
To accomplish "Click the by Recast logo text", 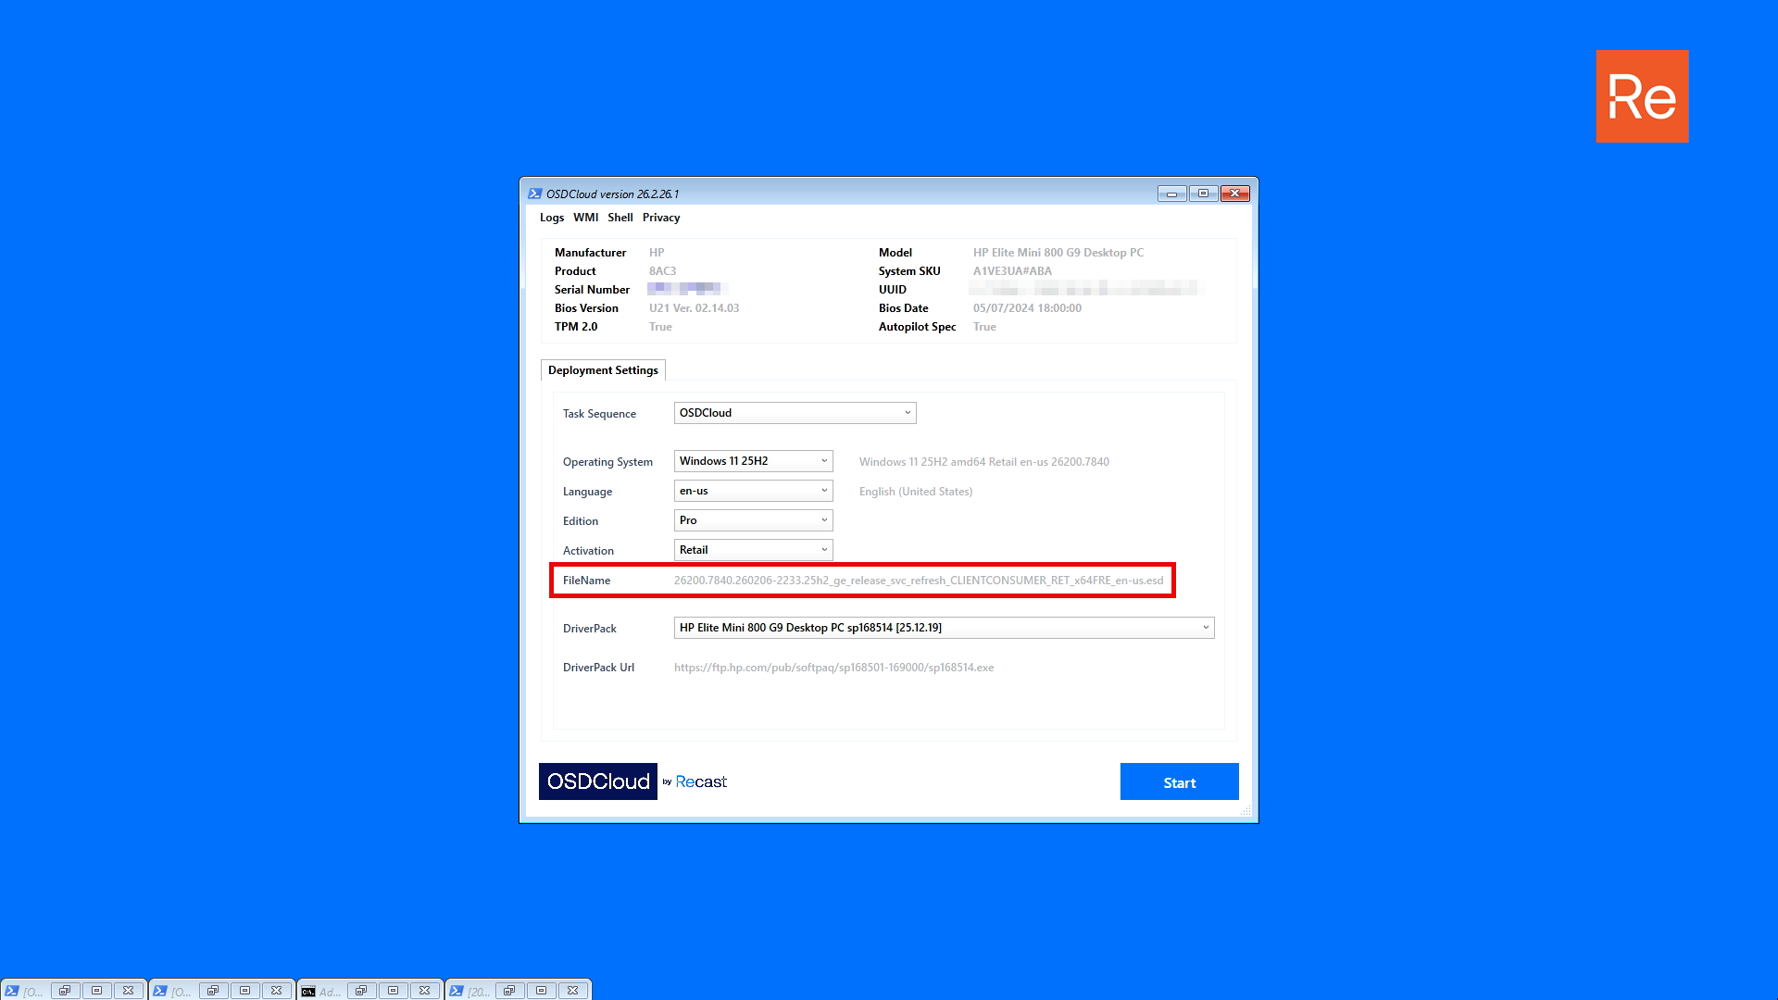I will (x=695, y=781).
